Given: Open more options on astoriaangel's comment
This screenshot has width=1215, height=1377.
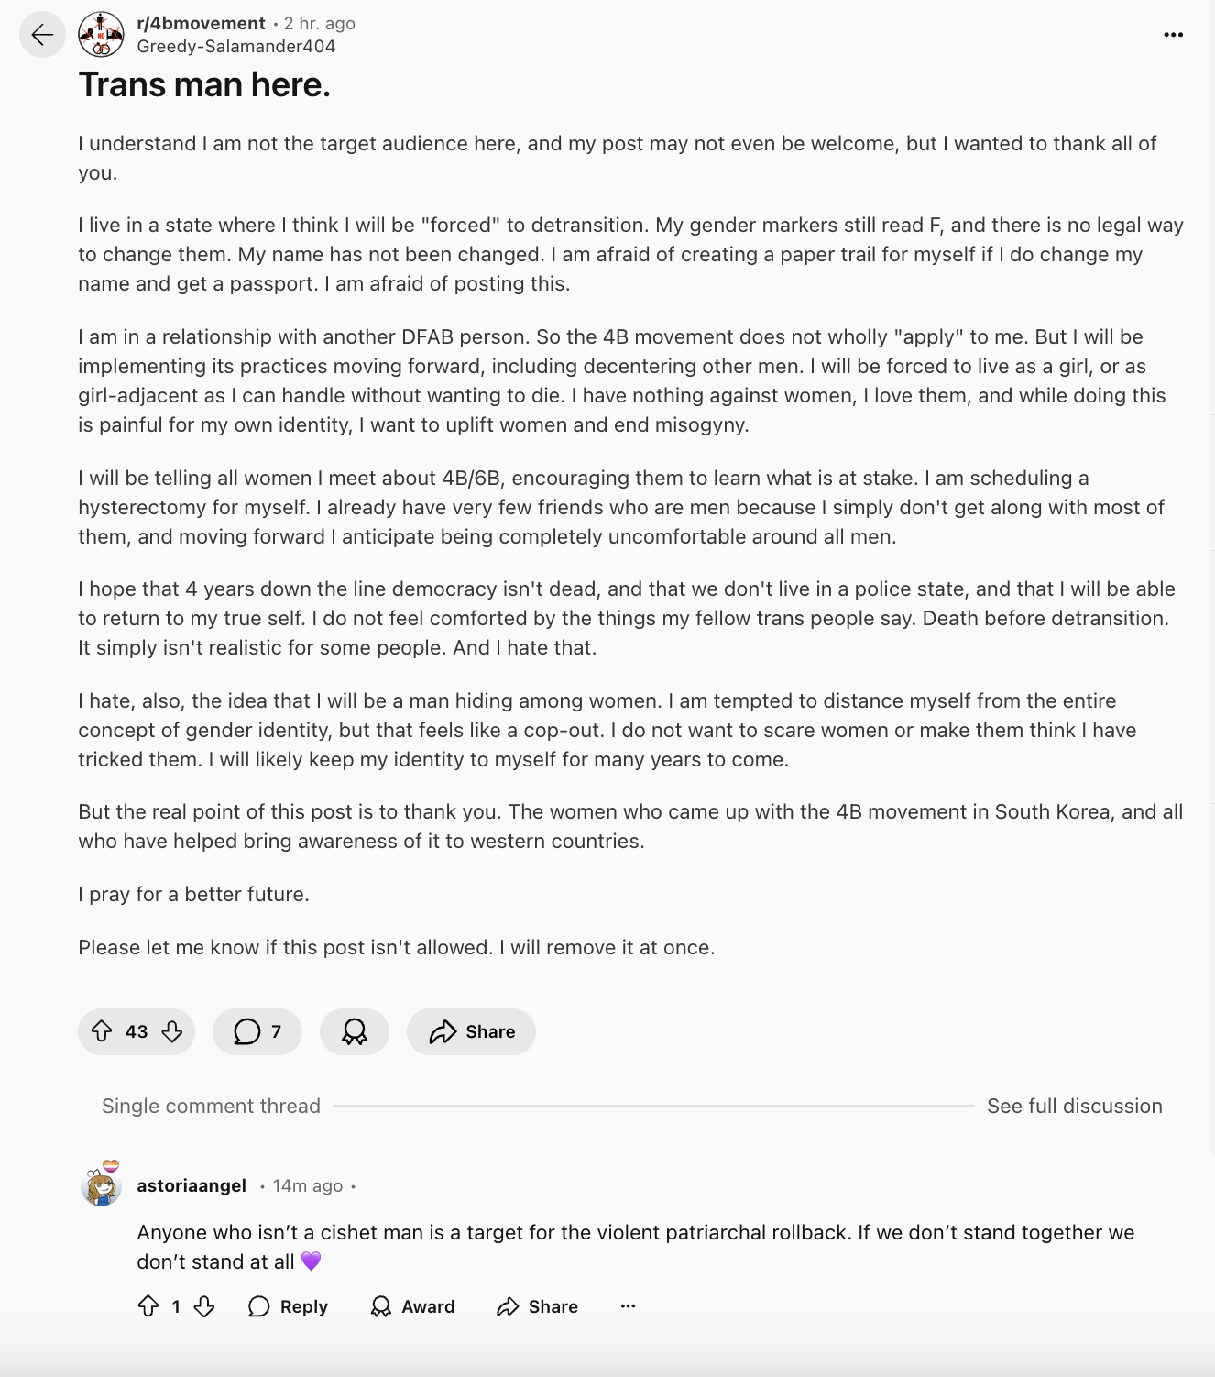Looking at the screenshot, I should coord(628,1306).
